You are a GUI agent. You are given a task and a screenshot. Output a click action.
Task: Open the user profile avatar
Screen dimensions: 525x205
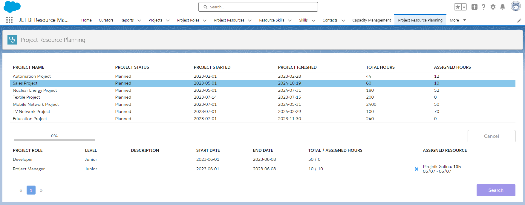(x=516, y=6)
